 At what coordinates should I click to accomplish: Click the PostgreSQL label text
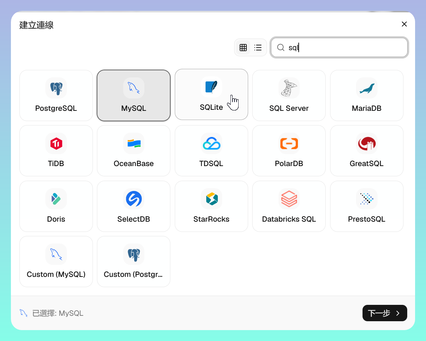(56, 108)
